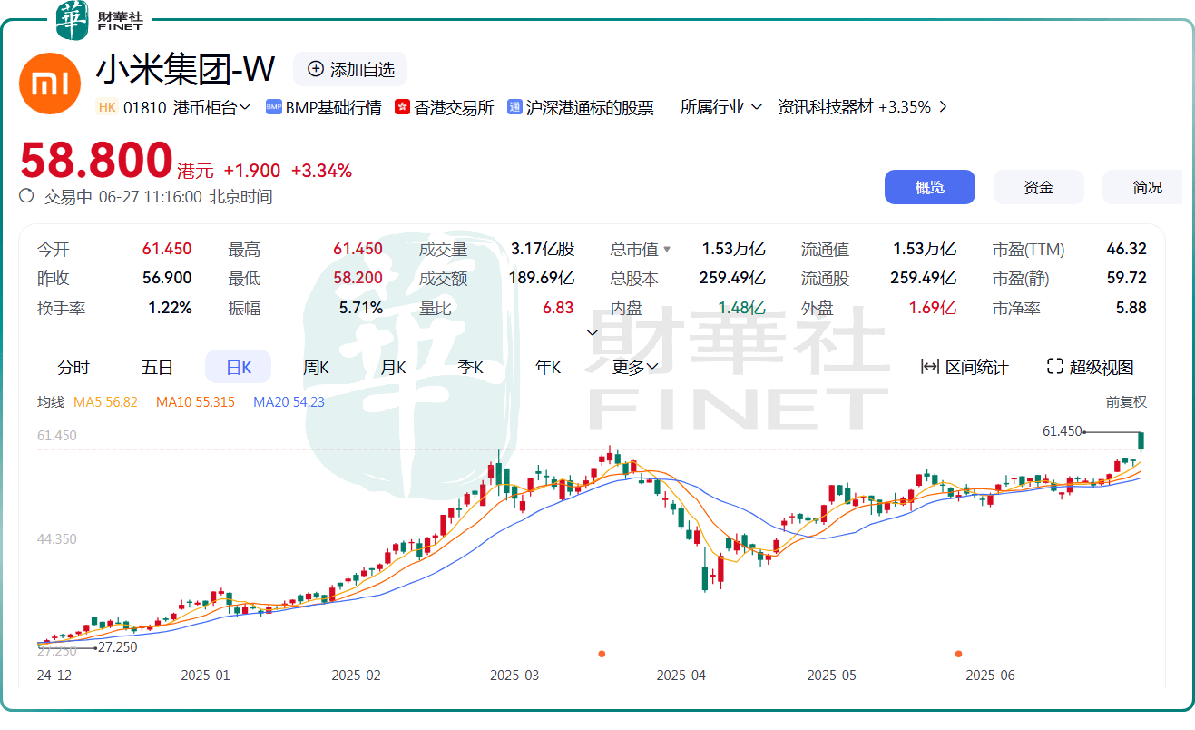Click the 前复权 adjustment option
The width and height of the screenshot is (1195, 730).
point(1126,401)
